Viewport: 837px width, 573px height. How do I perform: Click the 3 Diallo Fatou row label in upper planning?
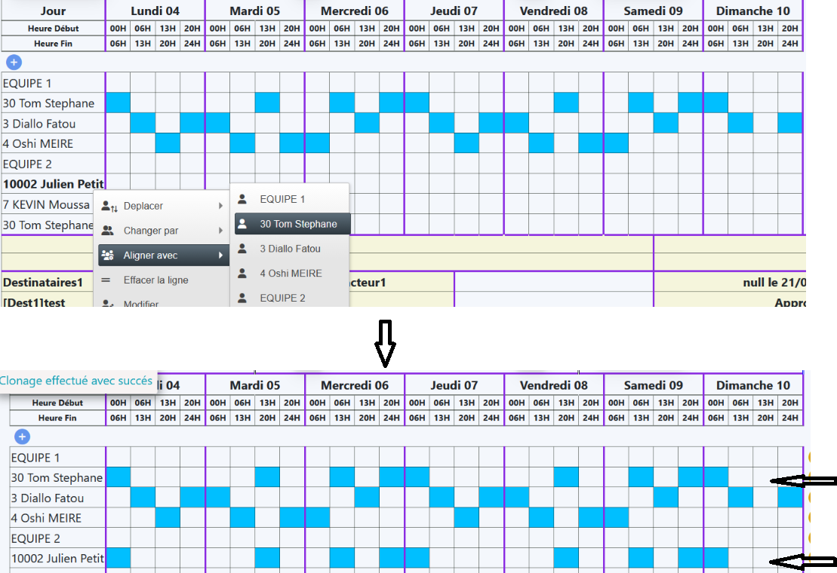[39, 124]
